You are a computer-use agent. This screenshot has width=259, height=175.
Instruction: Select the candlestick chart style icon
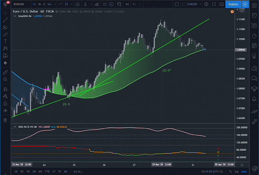pyautogui.click(x=66, y=4)
